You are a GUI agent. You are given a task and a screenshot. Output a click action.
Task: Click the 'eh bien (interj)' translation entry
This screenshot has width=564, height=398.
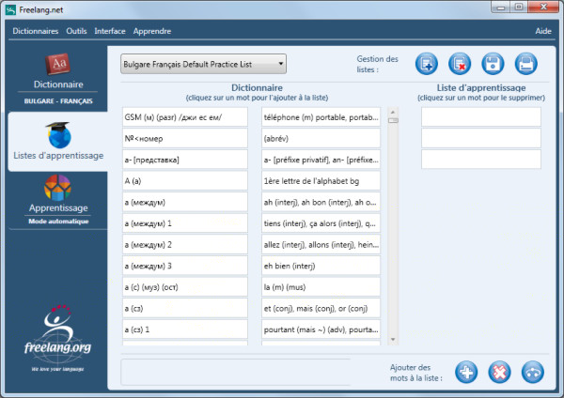point(321,266)
